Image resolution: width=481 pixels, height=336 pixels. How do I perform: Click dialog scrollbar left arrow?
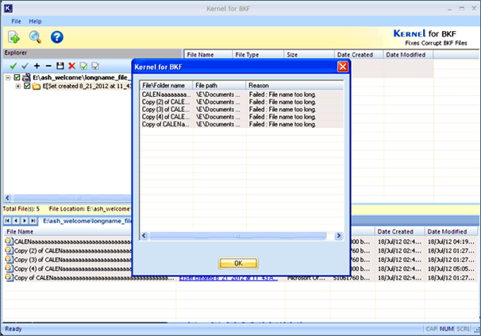pyautogui.click(x=144, y=236)
